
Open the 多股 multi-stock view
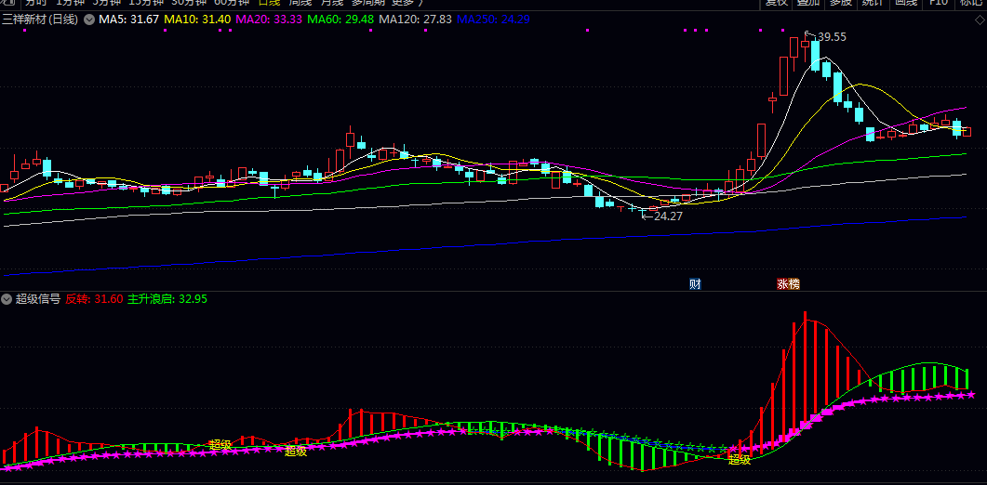tap(840, 3)
